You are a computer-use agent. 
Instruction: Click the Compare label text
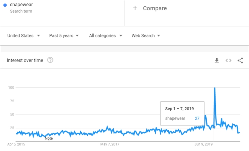click(x=155, y=8)
